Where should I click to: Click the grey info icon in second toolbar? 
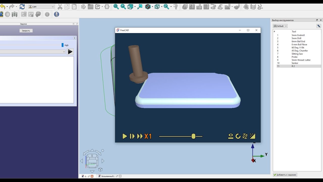(x=47, y=14)
